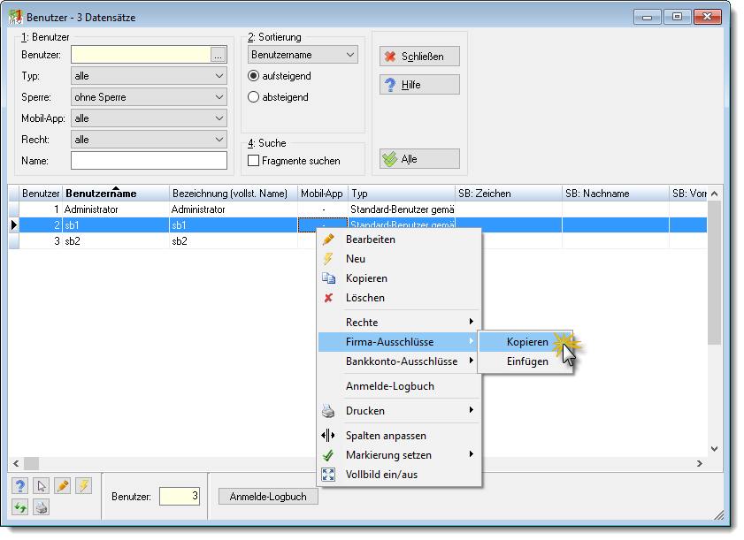Click the printer icon in bottom toolbar

pos(42,507)
